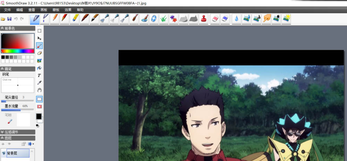Select the green grass brush
Image resolution: width=347 pixels, height=161 pixels.
[x=163, y=19]
